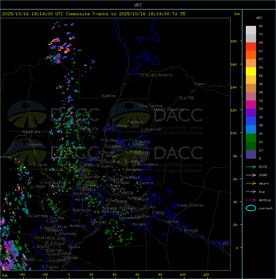Click the 'km' label at top right
Viewport: 276px width, 279px height.
click(237, 14)
